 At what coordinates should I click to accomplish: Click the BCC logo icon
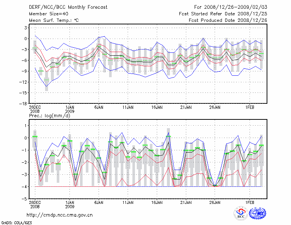click(x=240, y=213)
